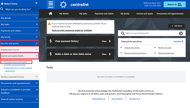
Task: Expand Payments and claims in sidebar
Action: [x=19, y=31]
